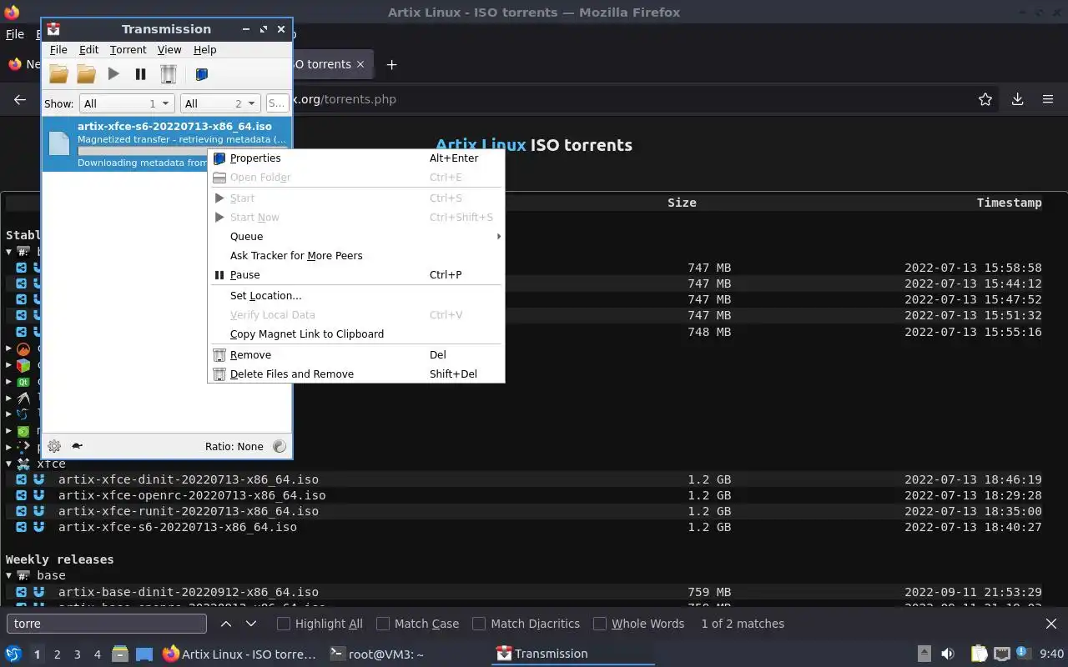Open Transmission Edit menu
The image size is (1068, 667).
[x=88, y=50]
